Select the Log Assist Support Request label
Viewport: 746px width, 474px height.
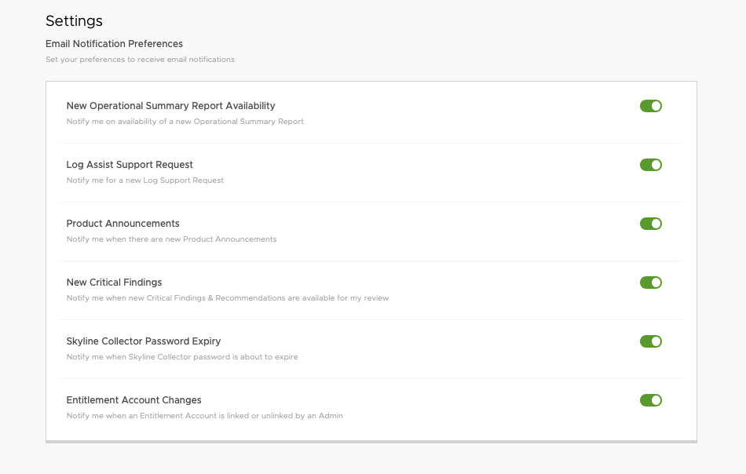coord(130,165)
